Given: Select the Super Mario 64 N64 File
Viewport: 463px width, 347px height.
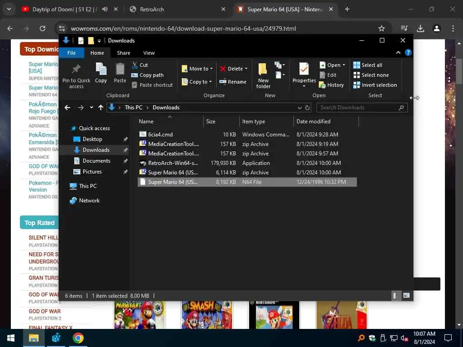Looking at the screenshot, I should coord(247,182).
